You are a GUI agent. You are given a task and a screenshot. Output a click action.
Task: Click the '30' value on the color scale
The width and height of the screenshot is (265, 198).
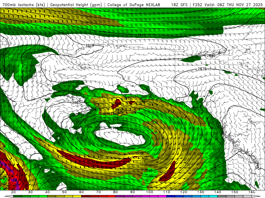point(30,192)
